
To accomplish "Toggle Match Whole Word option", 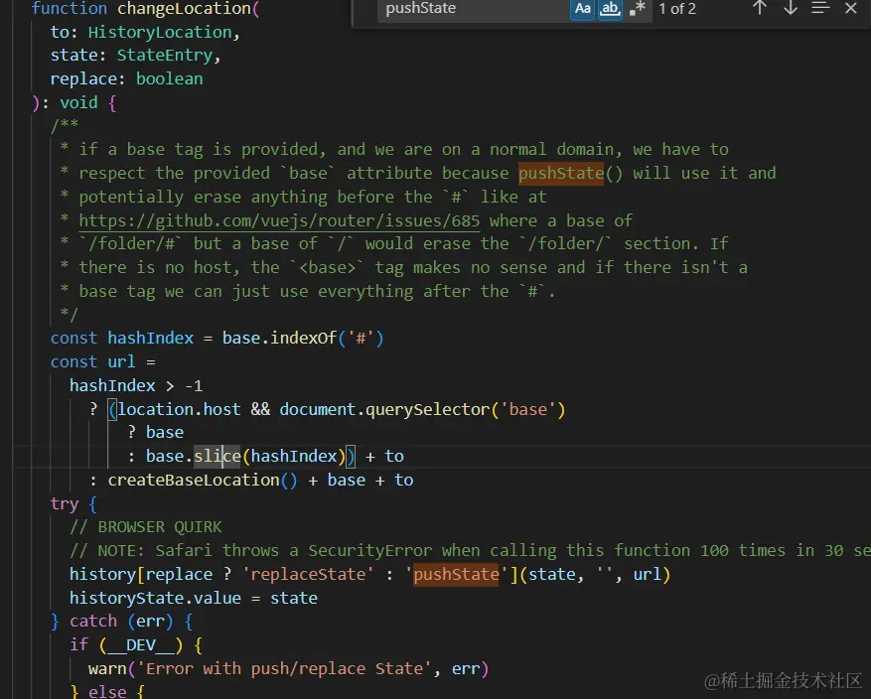I will coord(610,9).
